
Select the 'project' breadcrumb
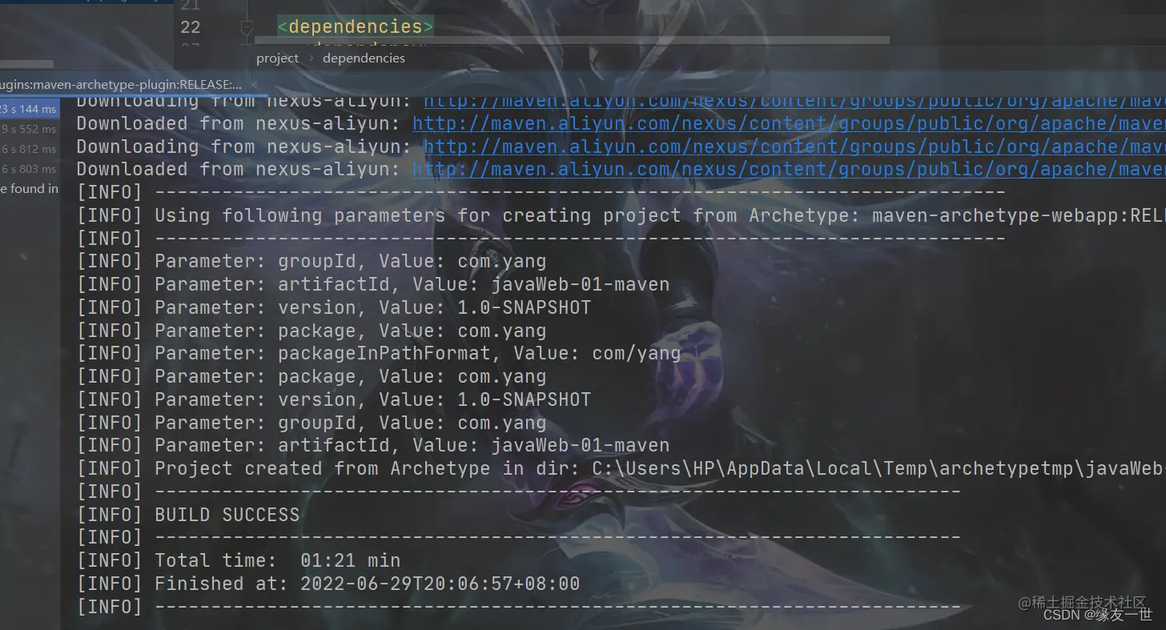coord(277,58)
